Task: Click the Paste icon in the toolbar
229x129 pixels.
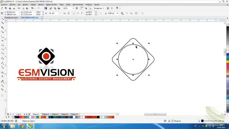Action: point(27,8)
